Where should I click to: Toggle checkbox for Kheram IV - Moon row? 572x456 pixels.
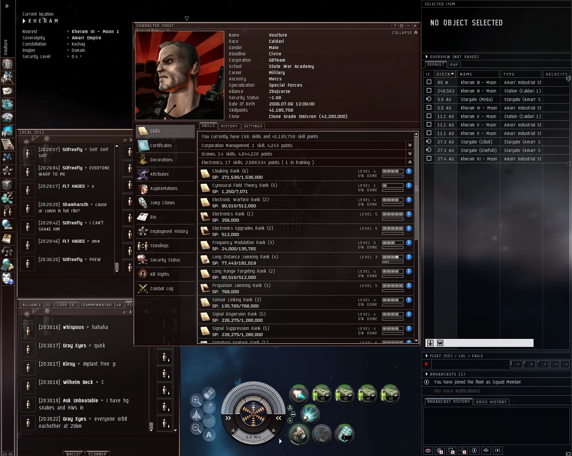click(429, 108)
